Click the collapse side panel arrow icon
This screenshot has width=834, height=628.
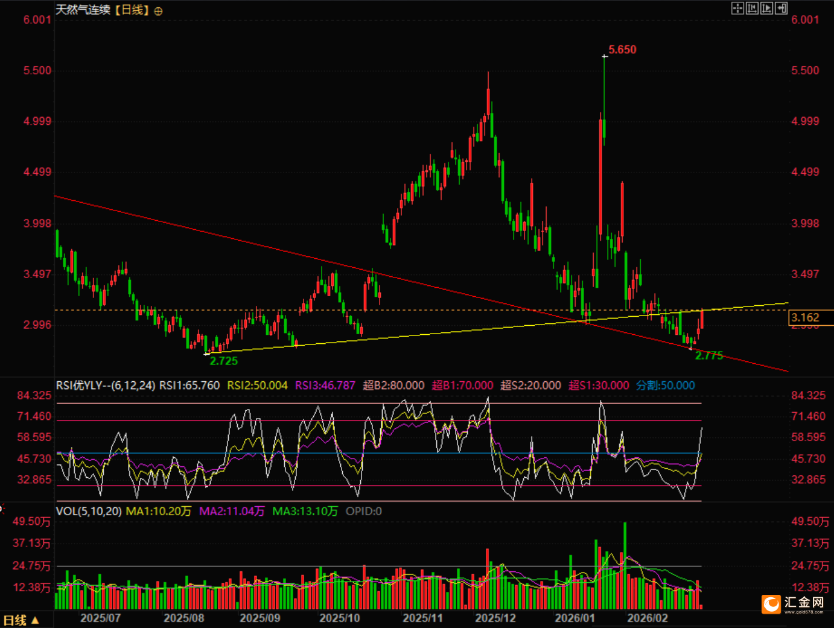[781, 8]
